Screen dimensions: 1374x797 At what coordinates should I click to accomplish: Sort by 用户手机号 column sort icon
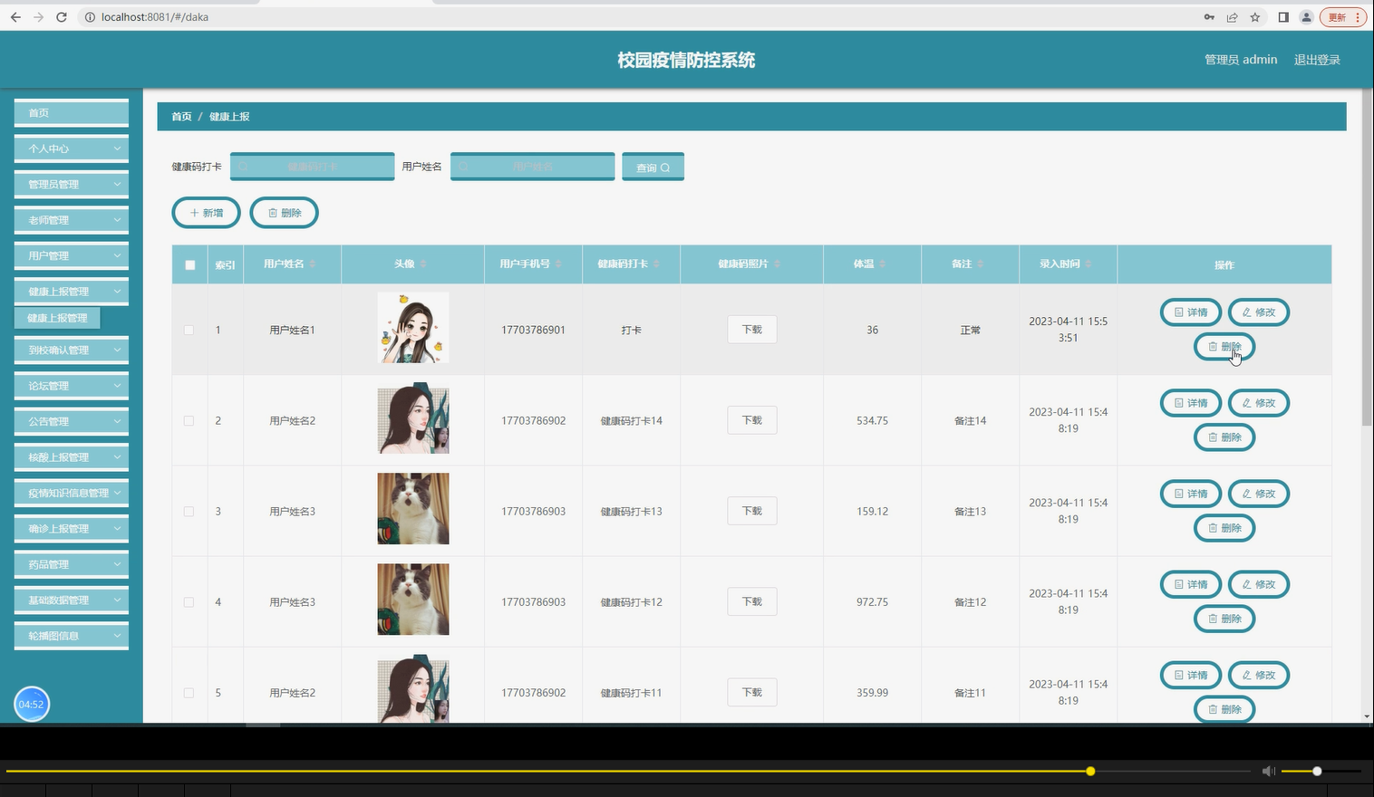pyautogui.click(x=558, y=264)
